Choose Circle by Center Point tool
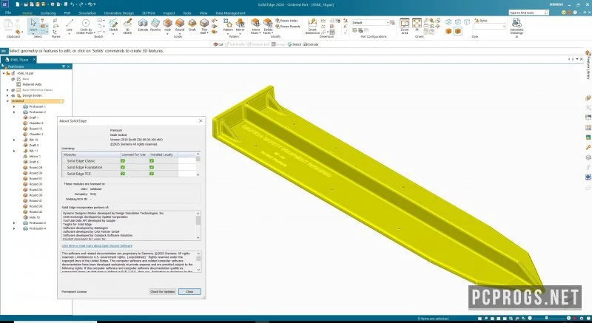The width and height of the screenshot is (592, 323). click(x=86, y=27)
